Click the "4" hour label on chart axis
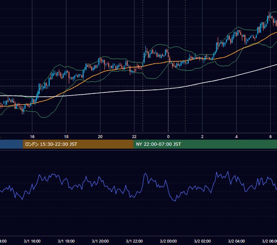 pos(236,137)
